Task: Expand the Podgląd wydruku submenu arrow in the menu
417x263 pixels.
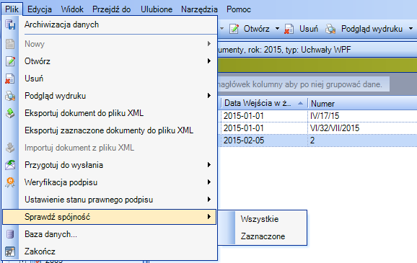Action: coord(209,96)
